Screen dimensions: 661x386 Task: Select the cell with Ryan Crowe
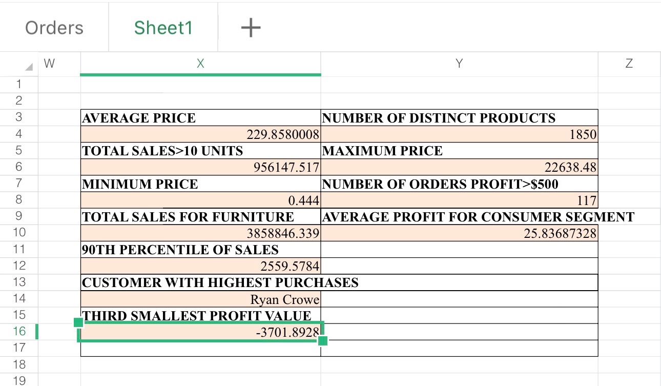pyautogui.click(x=200, y=299)
